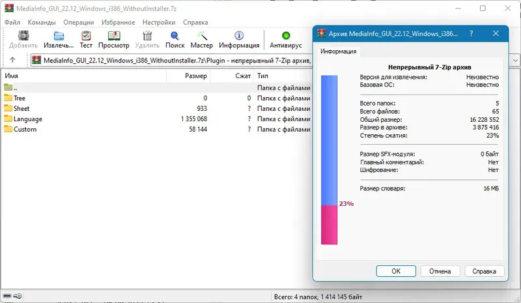Click the Справка button in dialog
The height and width of the screenshot is (303, 521).
pos(484,271)
